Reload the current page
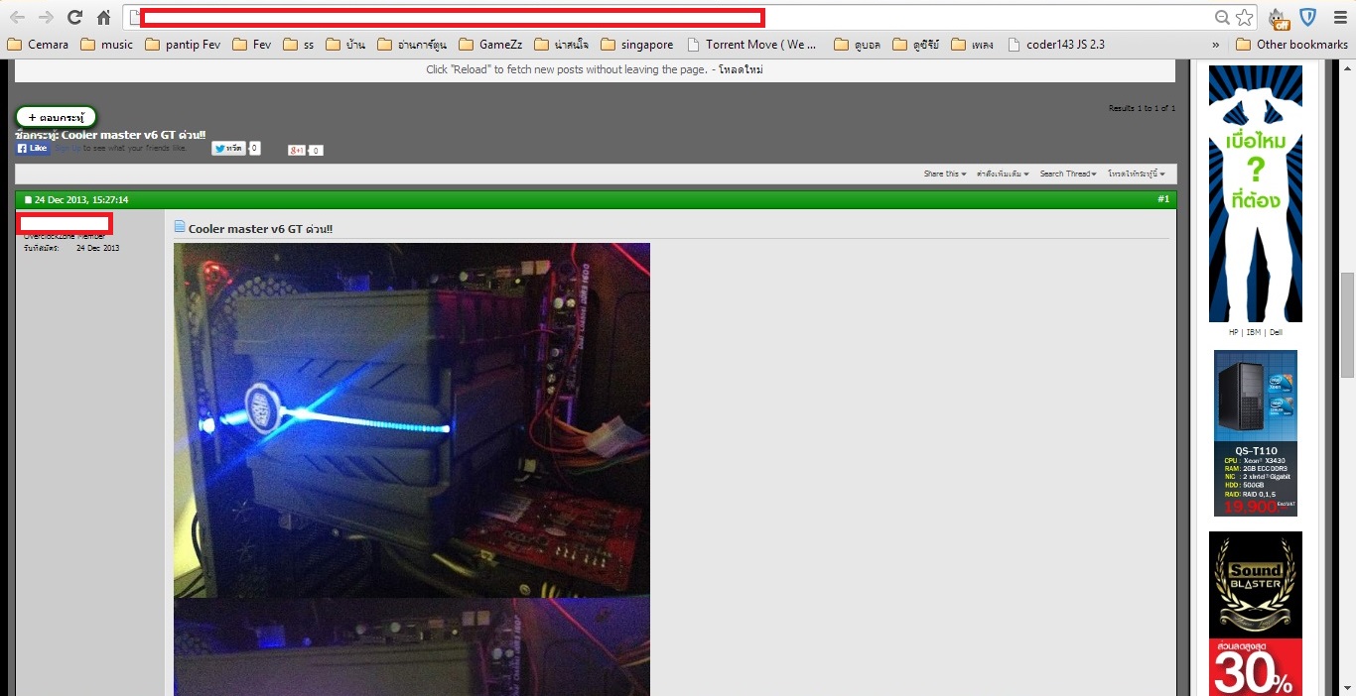The height and width of the screenshot is (696, 1356). (74, 17)
